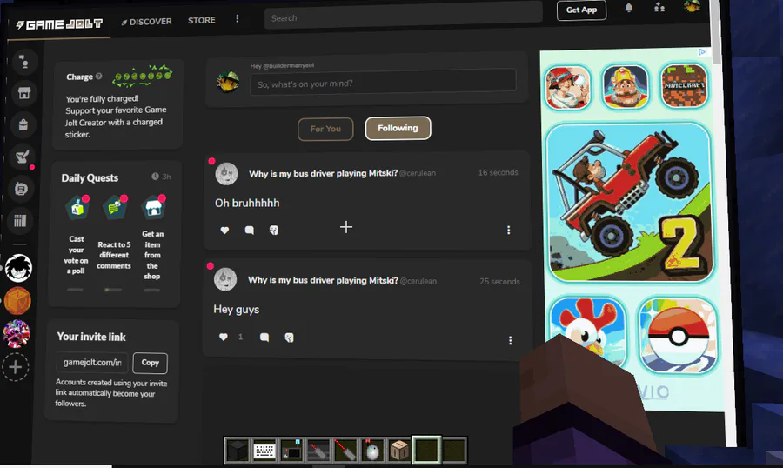Click the invite link field
Image resolution: width=783 pixels, height=468 pixels.
pos(92,362)
